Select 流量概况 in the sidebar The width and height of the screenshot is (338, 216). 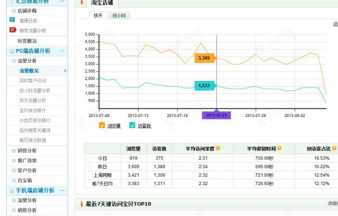coord(29,71)
